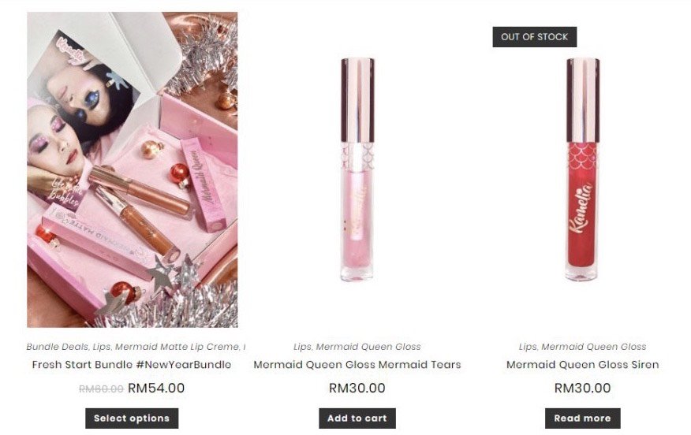
Task: Click Read more for Siren gloss
Action: tap(583, 418)
